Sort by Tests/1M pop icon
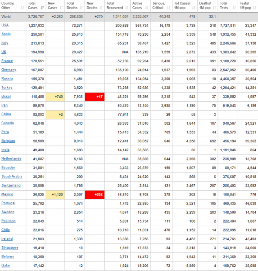Image resolution: width=258 pixels, height=271 pixels. (254, 8)
